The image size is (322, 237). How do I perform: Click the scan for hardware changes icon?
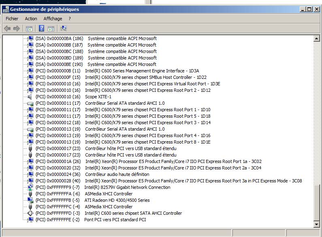[64, 28]
